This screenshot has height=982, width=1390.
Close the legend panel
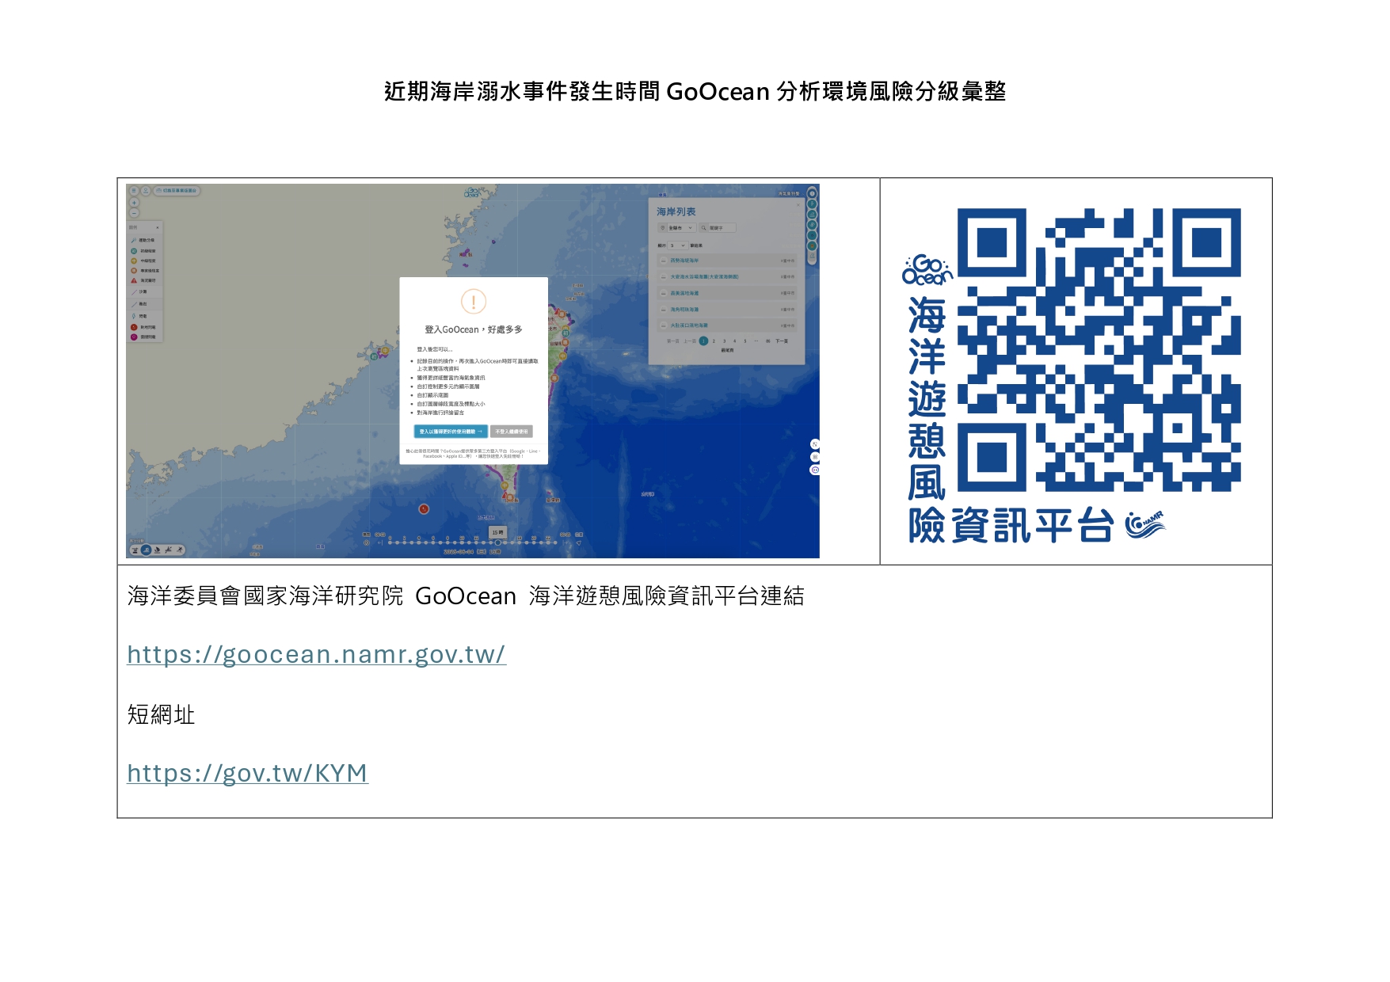(x=158, y=227)
